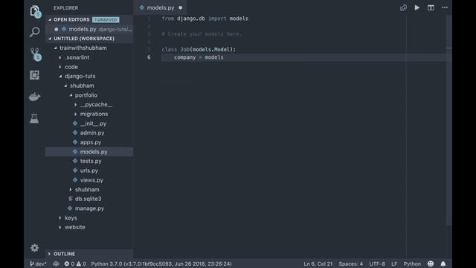Expand the migrations folder

click(76, 114)
